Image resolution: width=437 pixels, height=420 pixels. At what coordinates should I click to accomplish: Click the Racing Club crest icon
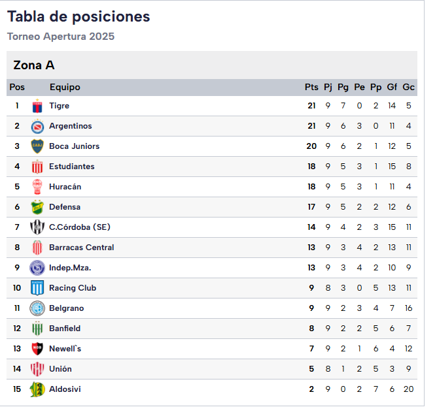click(37, 288)
